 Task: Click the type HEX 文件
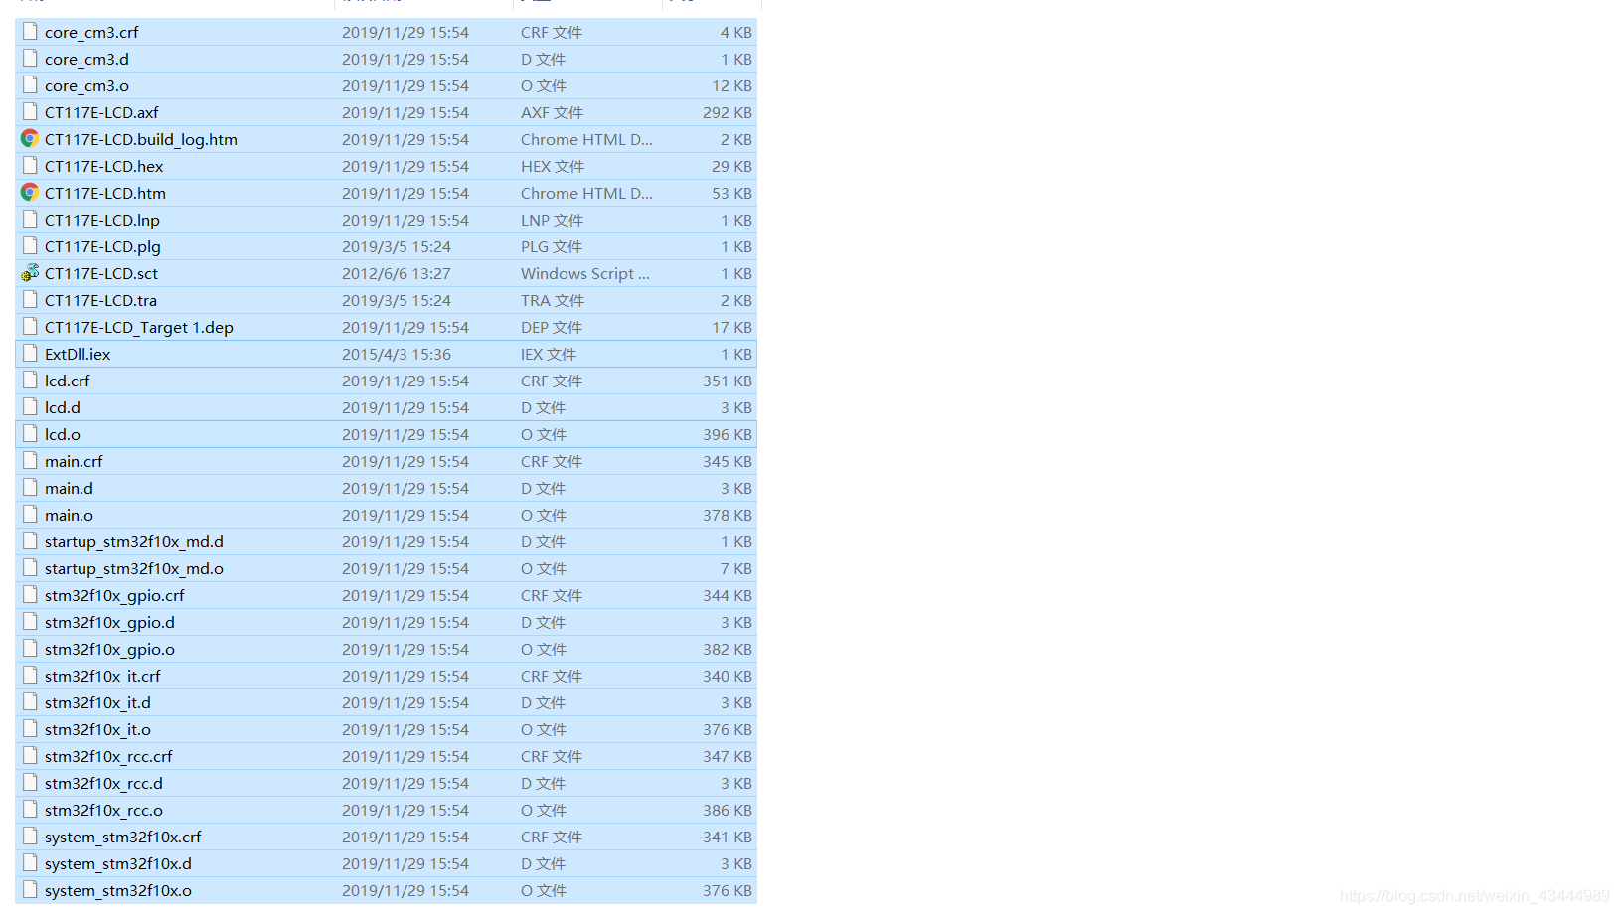click(553, 166)
